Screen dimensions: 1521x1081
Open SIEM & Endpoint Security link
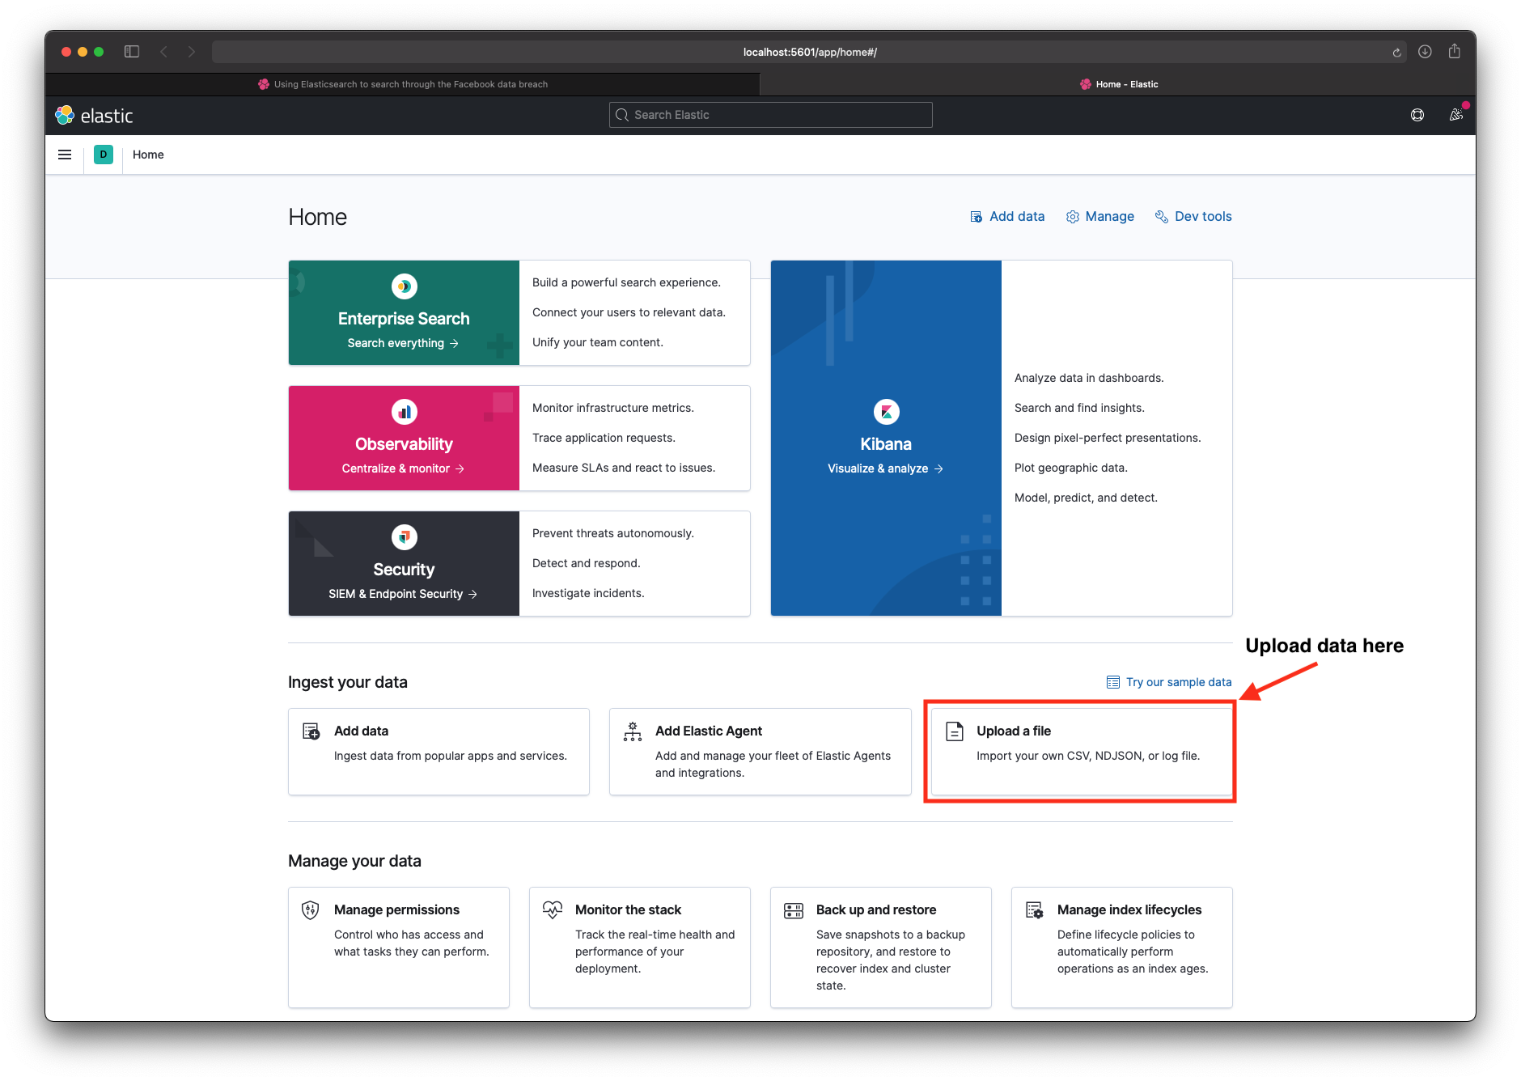[403, 594]
